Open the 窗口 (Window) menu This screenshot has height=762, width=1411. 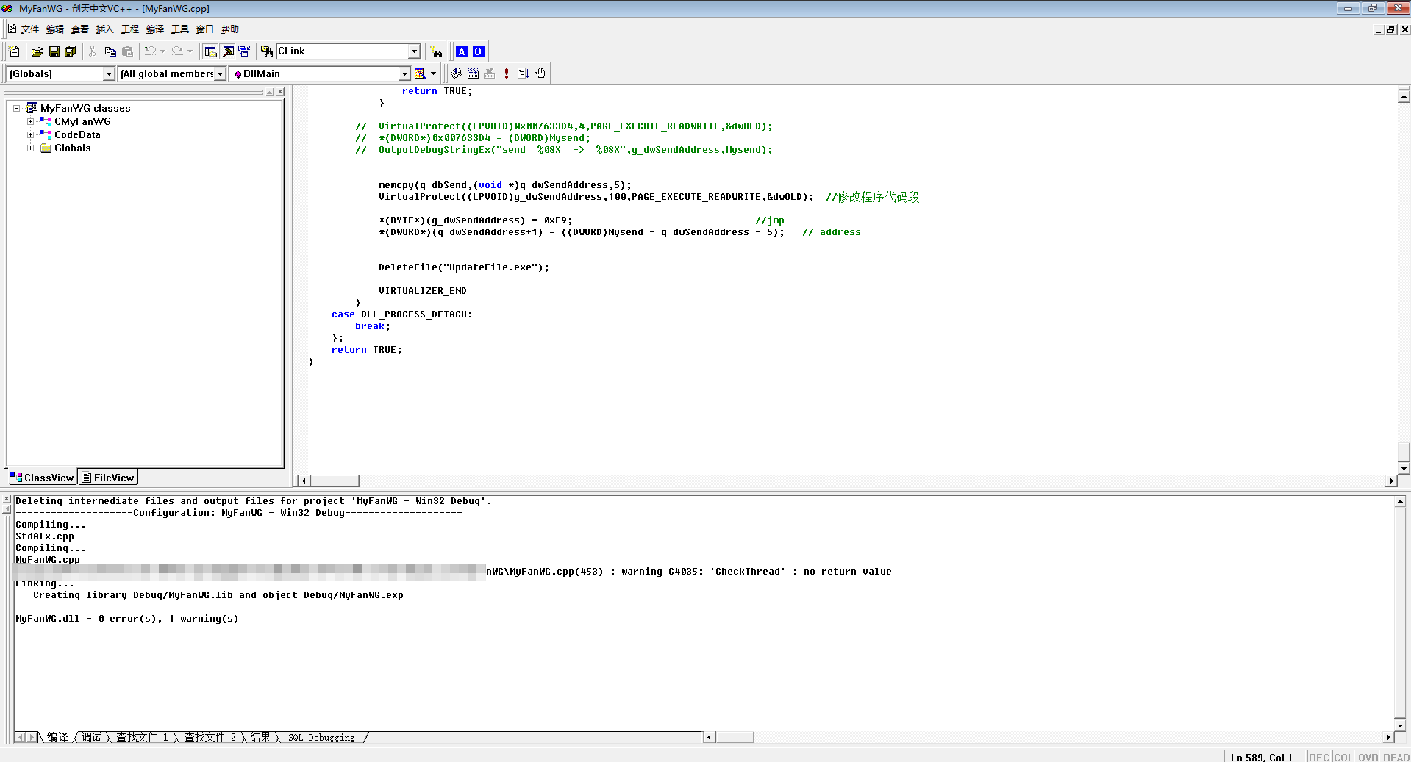point(205,29)
